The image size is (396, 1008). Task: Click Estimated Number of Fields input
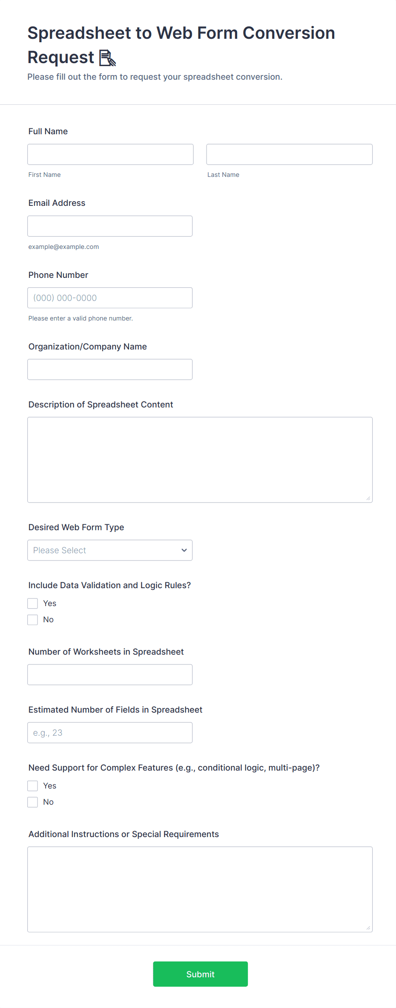click(110, 733)
